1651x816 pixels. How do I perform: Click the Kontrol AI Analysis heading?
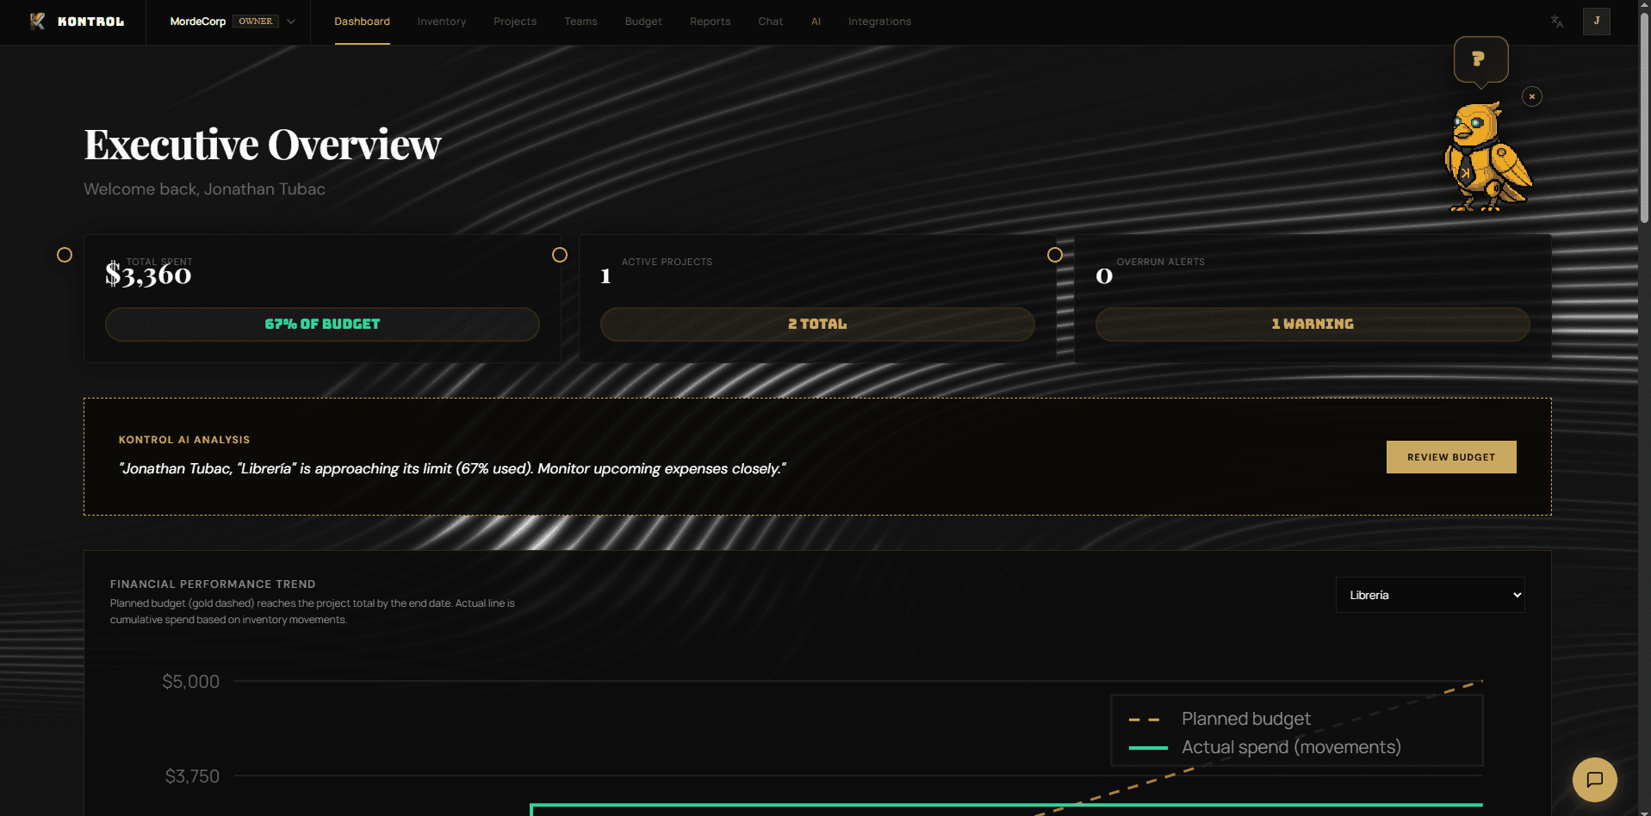point(184,440)
